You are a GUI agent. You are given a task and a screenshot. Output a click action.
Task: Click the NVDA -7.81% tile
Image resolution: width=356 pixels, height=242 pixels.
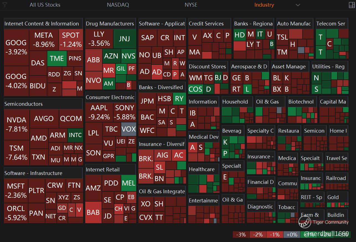pos(17,125)
